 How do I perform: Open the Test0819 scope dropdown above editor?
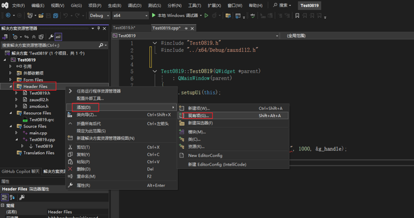pyautogui.click(x=195, y=36)
